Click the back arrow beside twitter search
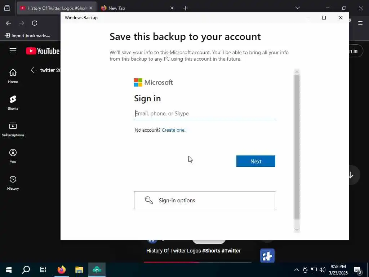 point(34,70)
